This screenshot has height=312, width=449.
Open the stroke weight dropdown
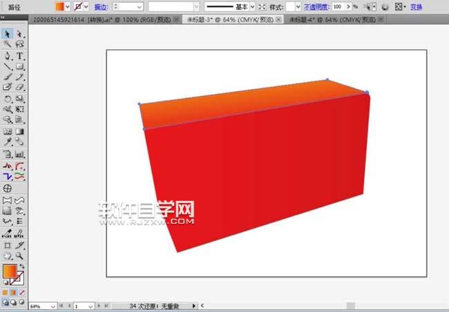140,7
